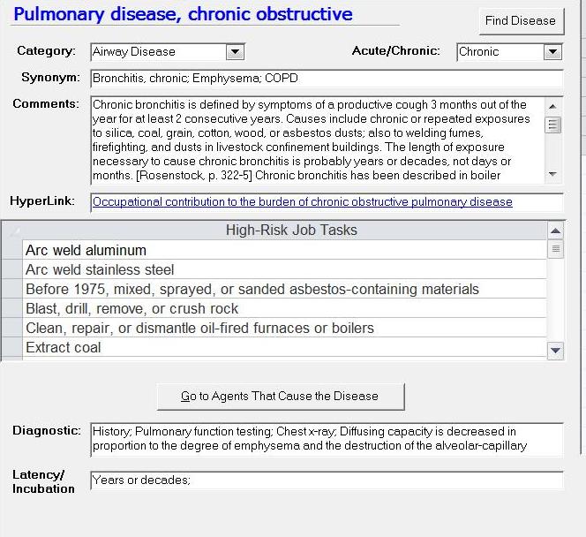Click the Diagnostic text field
Screen dimensions: 586x537
327,439
